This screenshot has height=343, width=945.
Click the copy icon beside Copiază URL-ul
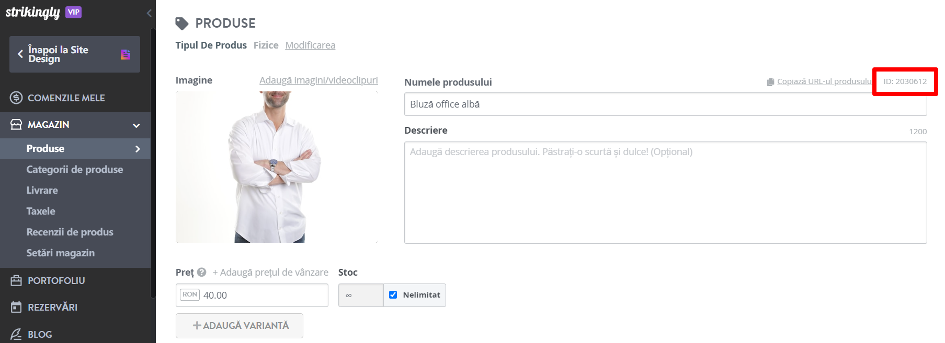[770, 82]
